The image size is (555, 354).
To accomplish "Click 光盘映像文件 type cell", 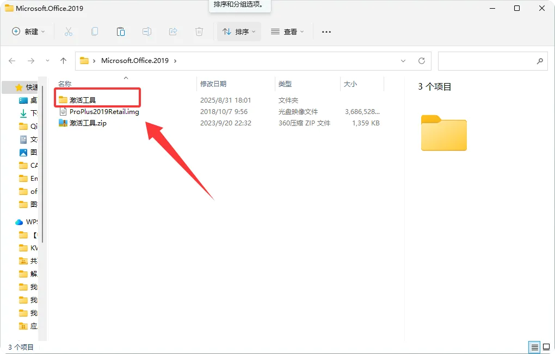I will coord(298,112).
